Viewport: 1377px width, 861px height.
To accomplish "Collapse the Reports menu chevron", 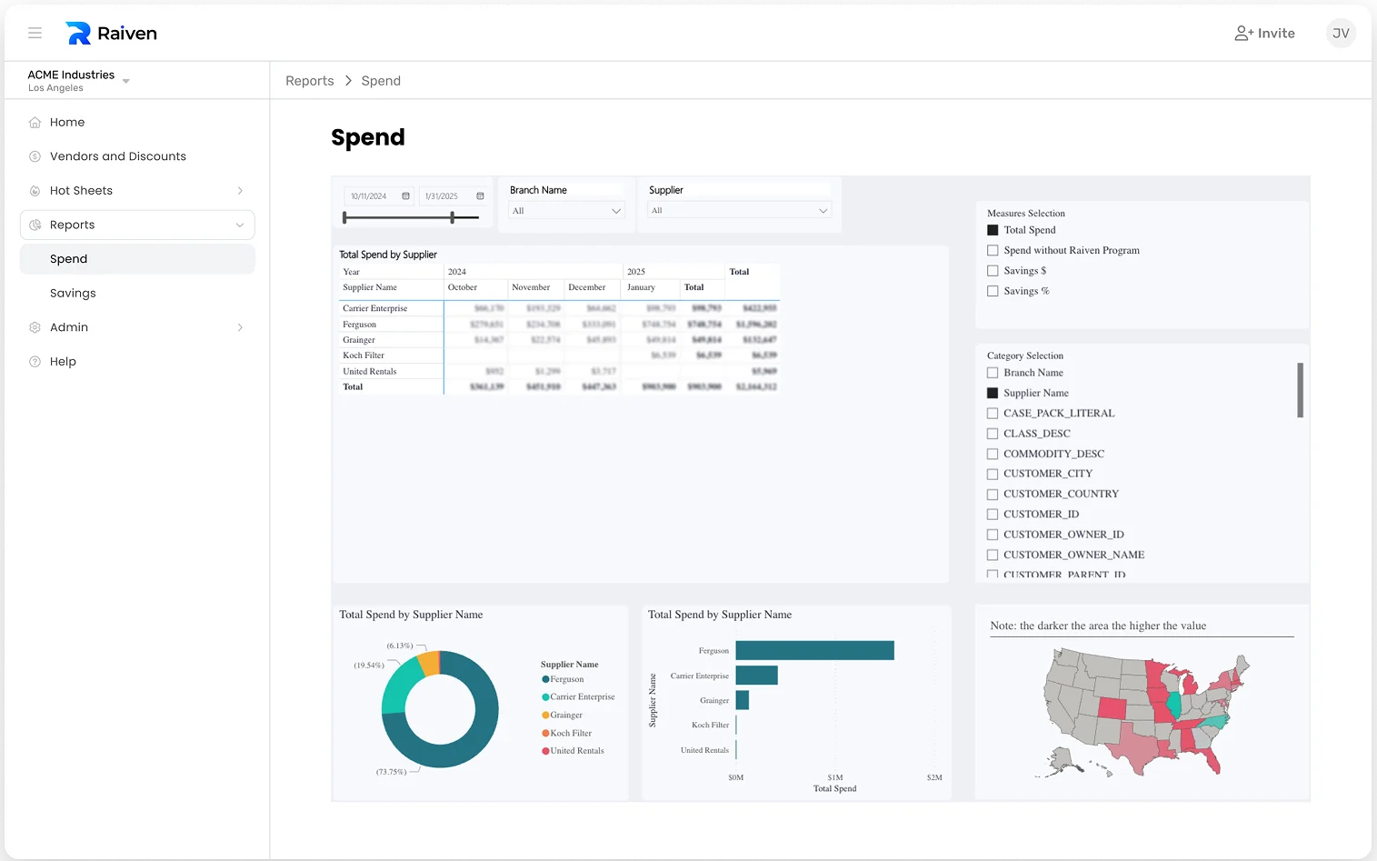I will pyautogui.click(x=240, y=225).
